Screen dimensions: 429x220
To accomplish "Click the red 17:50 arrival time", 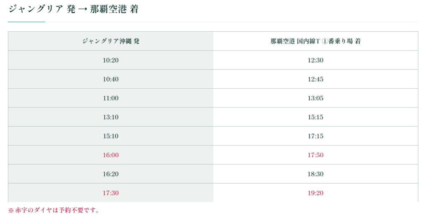I will coord(315,155).
